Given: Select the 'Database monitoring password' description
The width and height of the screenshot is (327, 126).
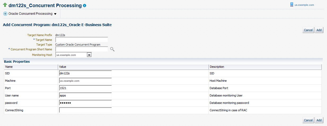Looking at the screenshot, I should pos(229,103).
